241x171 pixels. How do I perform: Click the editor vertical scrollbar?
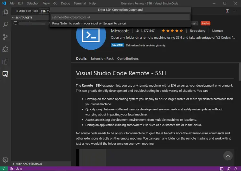point(240,72)
